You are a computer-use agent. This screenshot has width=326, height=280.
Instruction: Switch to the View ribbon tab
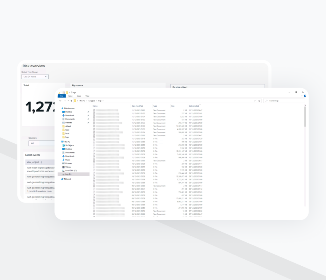tap(87, 96)
